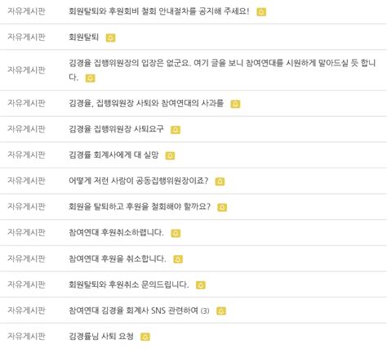Click yellow icon after '공동집행위원장이죠?' post
387x349 pixels.
[220, 181]
